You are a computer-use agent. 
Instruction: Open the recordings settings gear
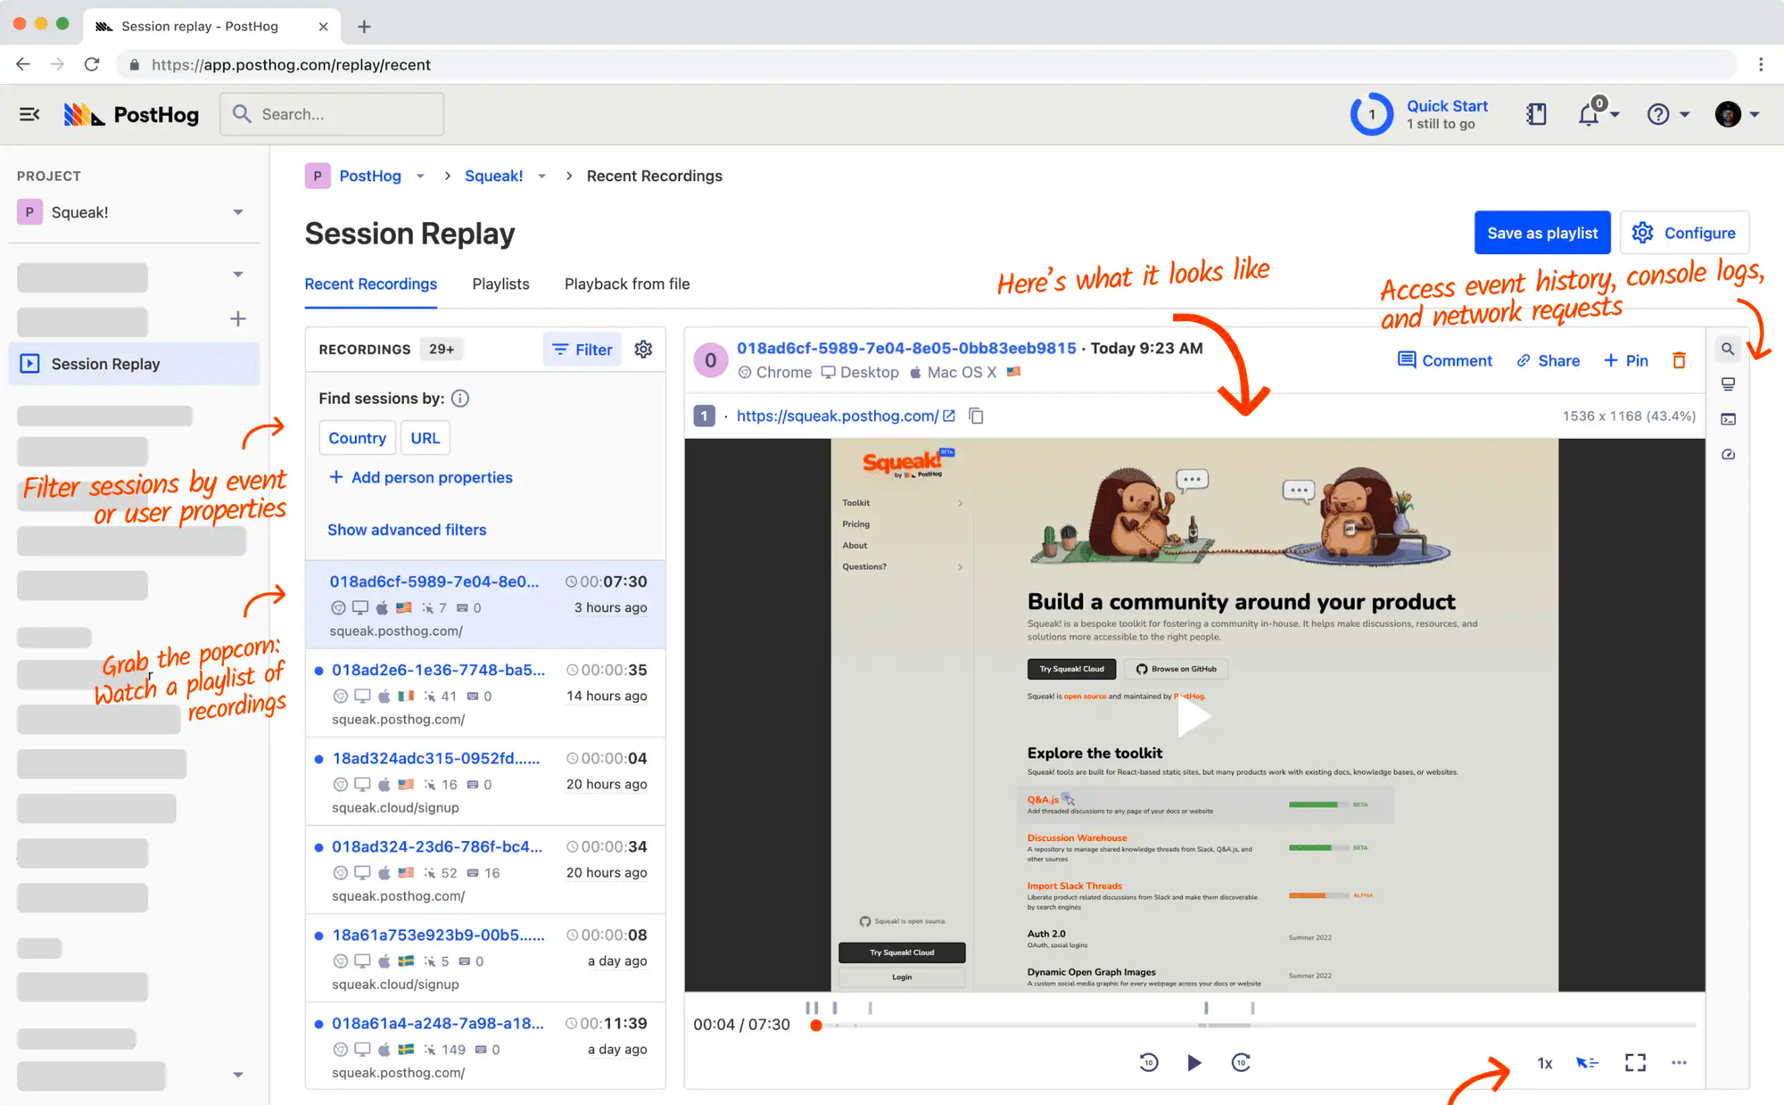pyautogui.click(x=643, y=350)
